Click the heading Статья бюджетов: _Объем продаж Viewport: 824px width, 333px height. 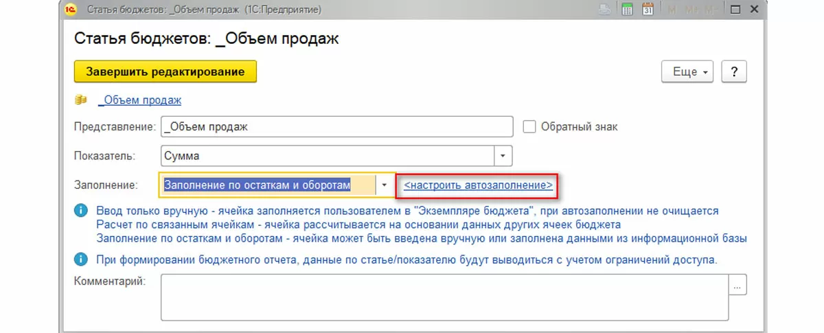207,38
